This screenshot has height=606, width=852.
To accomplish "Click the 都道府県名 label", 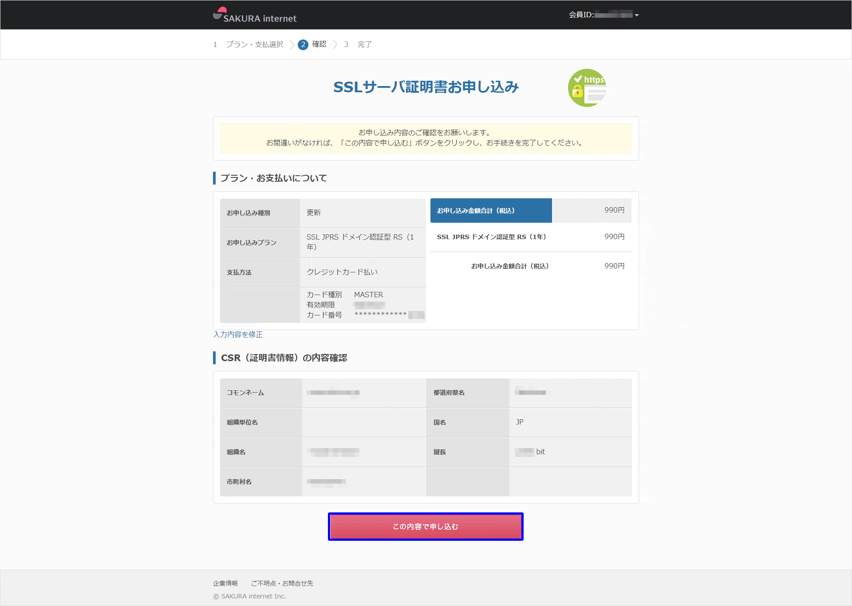I will (449, 393).
